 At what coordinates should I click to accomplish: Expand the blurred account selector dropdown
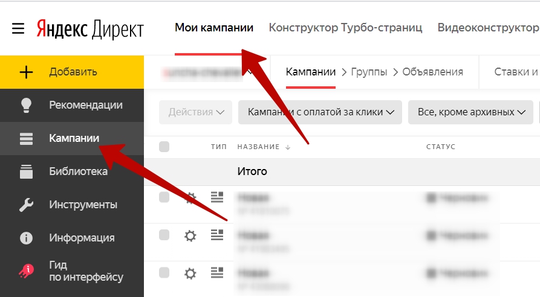tap(207, 72)
